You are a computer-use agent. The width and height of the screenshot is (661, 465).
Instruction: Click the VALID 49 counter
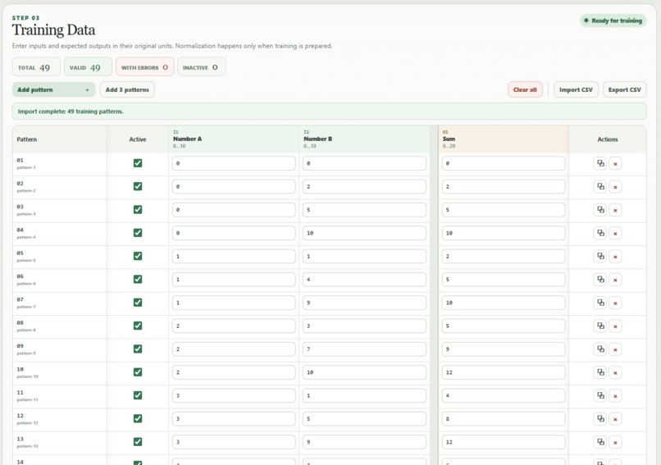pos(88,67)
